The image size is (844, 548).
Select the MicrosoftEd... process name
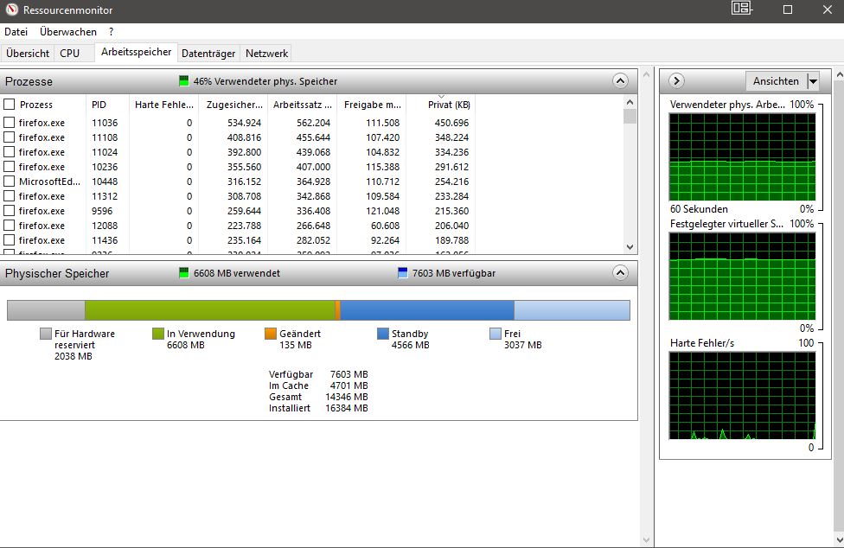point(49,182)
